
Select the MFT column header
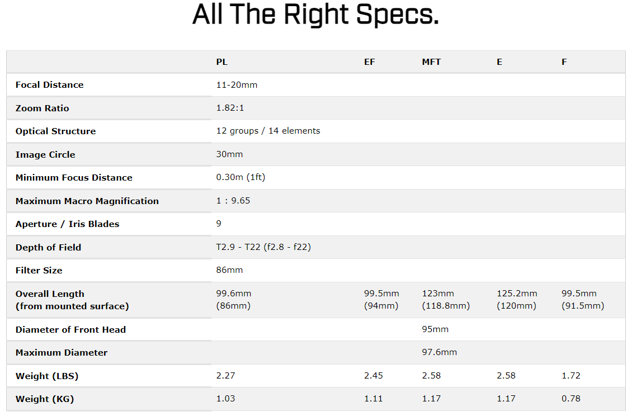[x=431, y=62]
